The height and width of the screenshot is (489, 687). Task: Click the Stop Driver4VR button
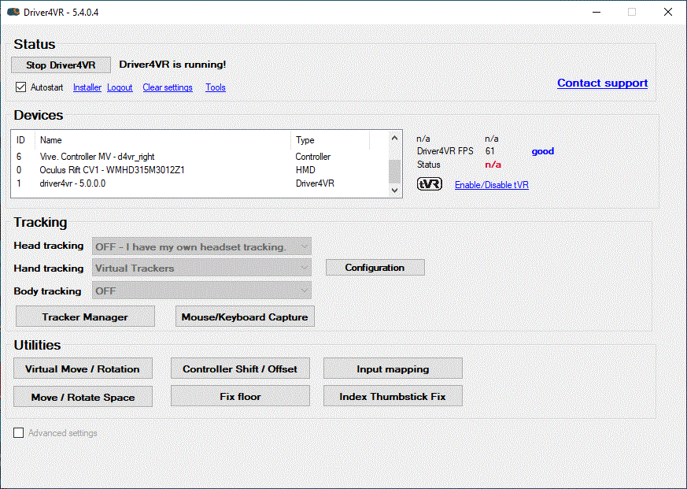(61, 65)
